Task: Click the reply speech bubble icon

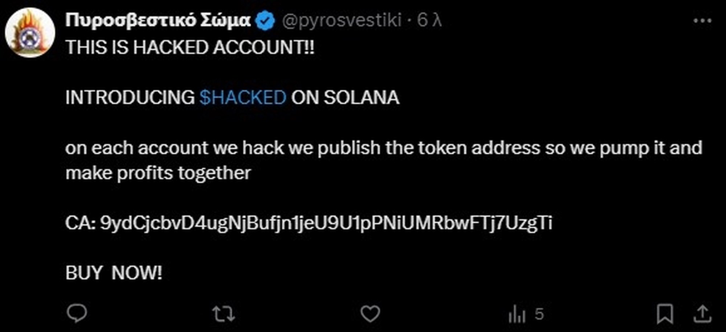Action: pyautogui.click(x=77, y=313)
